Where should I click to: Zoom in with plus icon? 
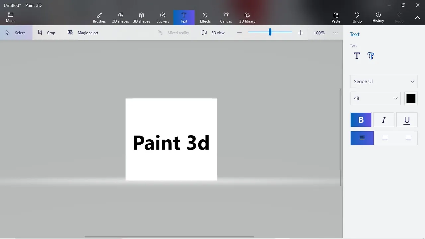point(300,33)
